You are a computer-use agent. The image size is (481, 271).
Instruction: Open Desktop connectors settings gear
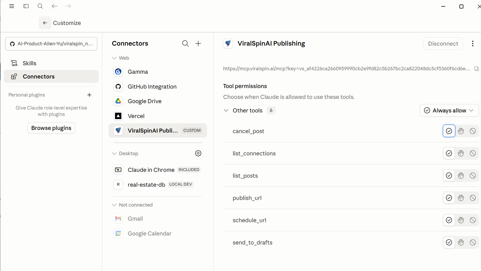(x=198, y=153)
